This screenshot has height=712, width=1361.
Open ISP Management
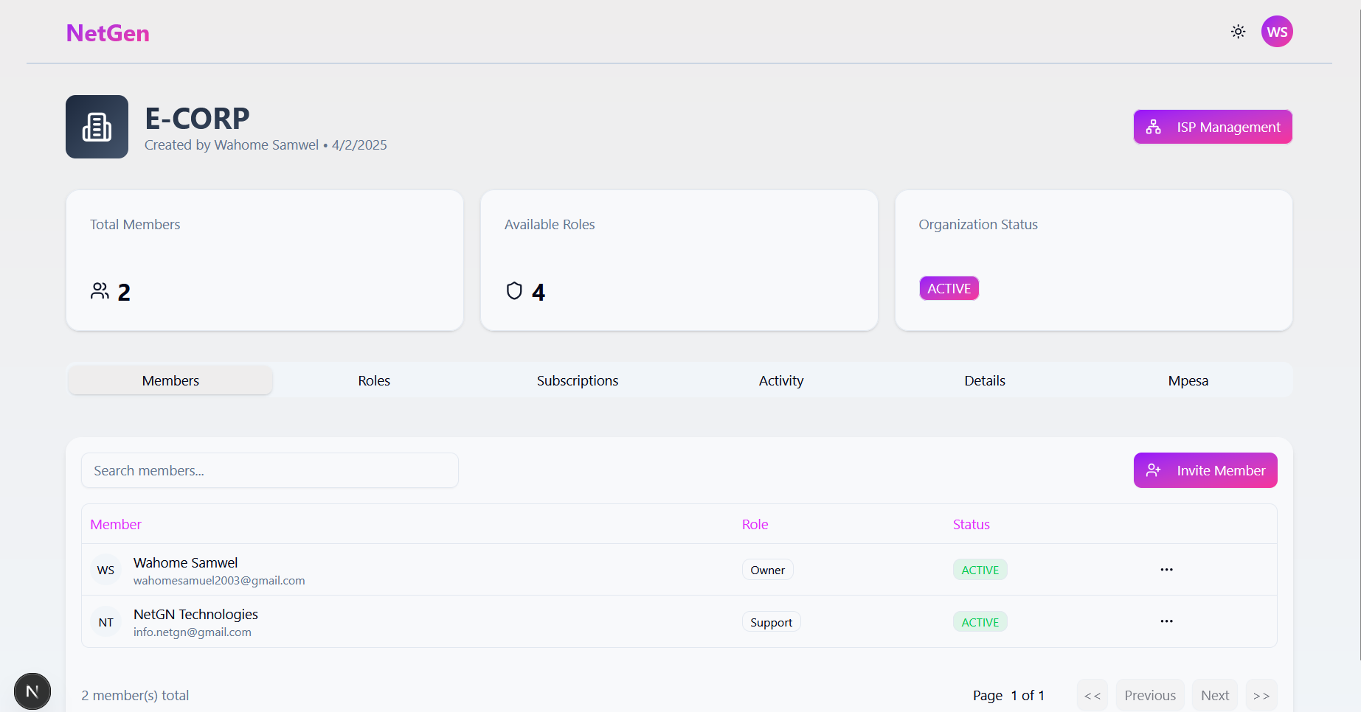[1213, 127]
